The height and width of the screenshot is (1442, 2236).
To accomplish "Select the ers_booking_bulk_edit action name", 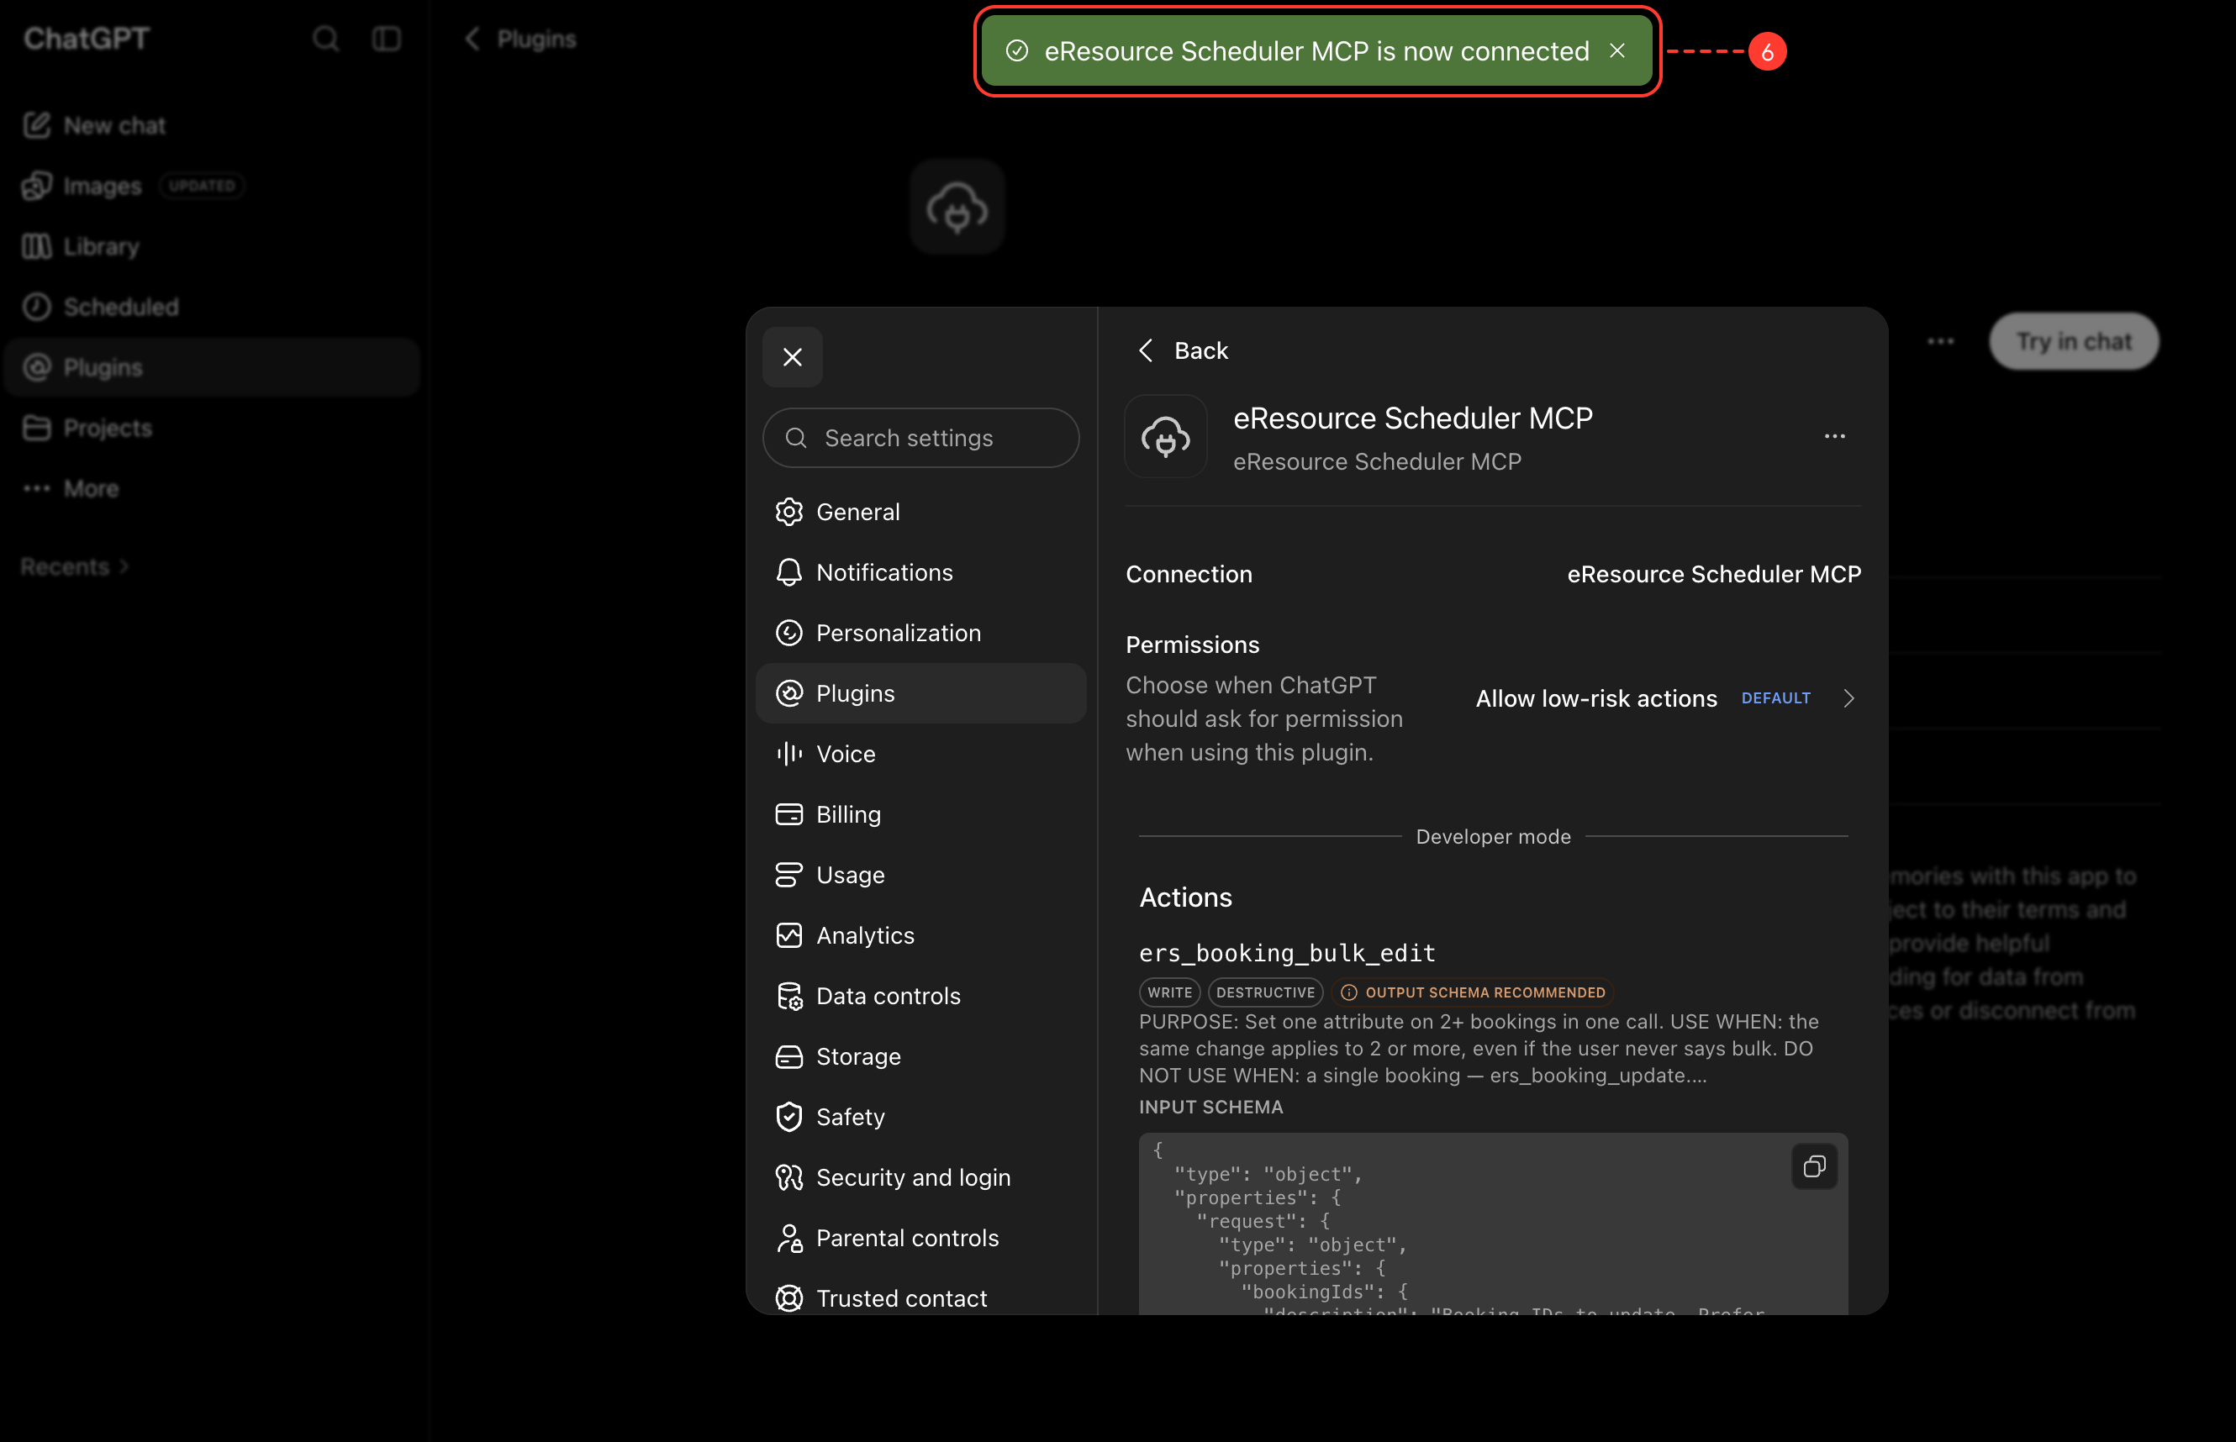I will click(x=1287, y=953).
